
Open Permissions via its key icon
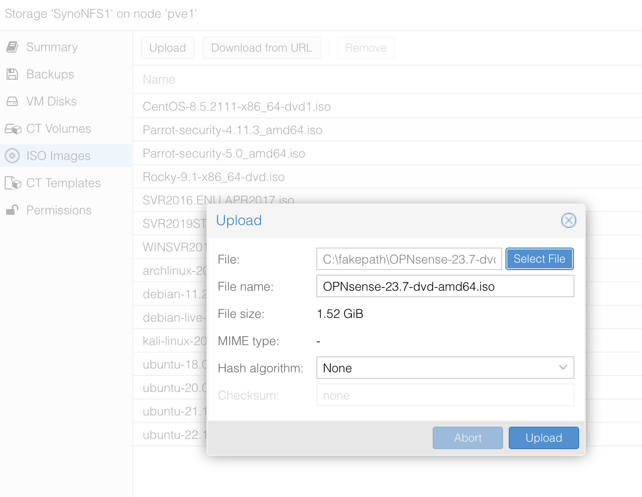point(12,210)
